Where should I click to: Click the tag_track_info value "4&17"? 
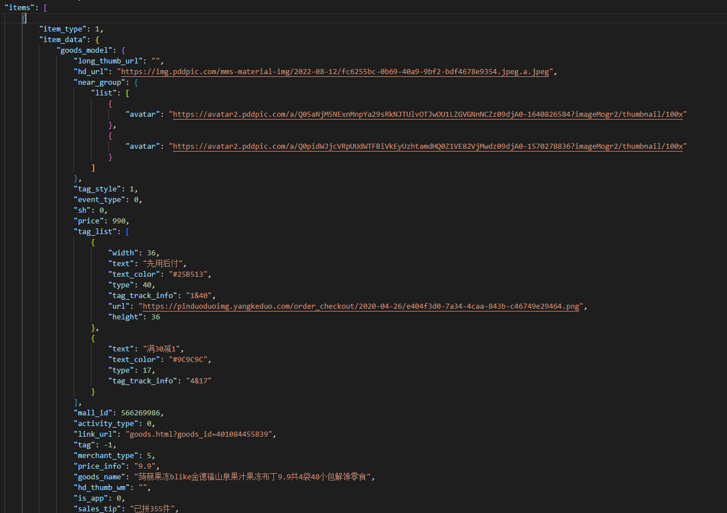199,381
